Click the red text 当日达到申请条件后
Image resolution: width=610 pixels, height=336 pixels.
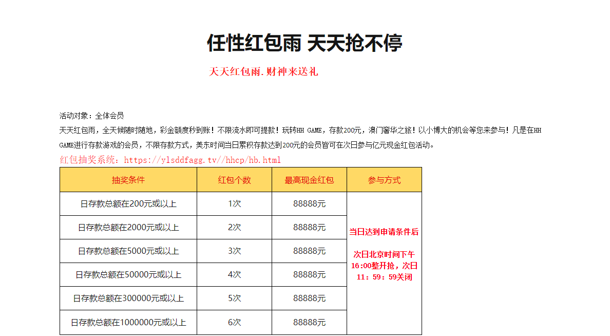[x=384, y=232]
